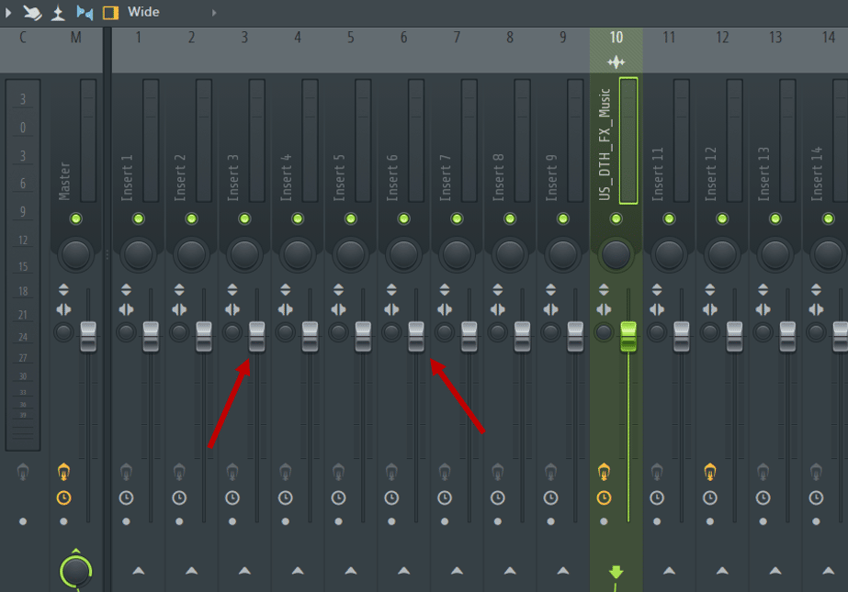Click the plugin picker icon in the toolbar
The height and width of the screenshot is (592, 848).
pos(58,13)
